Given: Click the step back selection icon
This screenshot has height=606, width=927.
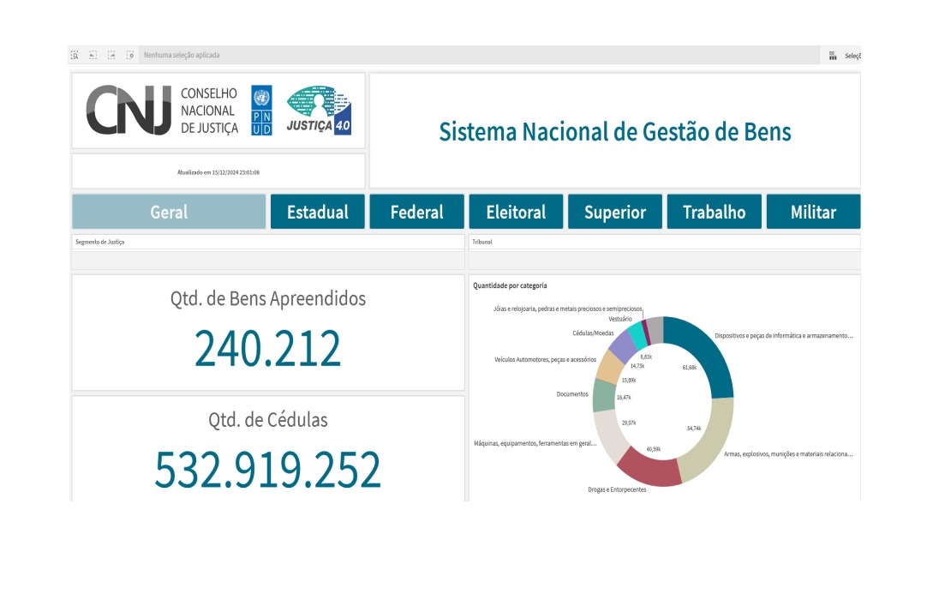Looking at the screenshot, I should click(x=93, y=55).
